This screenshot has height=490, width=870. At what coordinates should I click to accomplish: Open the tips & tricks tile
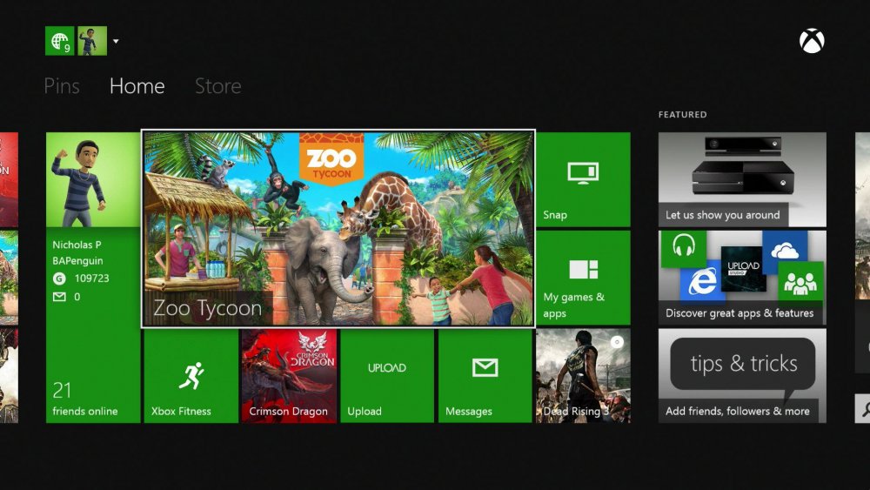coord(742,376)
